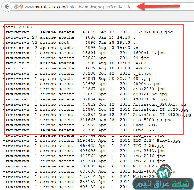Select file name 'IMG_2536.jpg'
This screenshot has height=190, width=194.
coord(149,146)
